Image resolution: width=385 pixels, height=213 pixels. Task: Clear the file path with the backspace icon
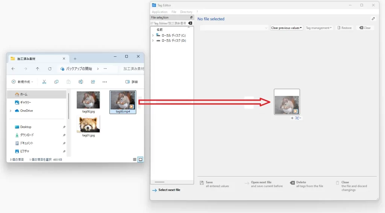pos(190,23)
